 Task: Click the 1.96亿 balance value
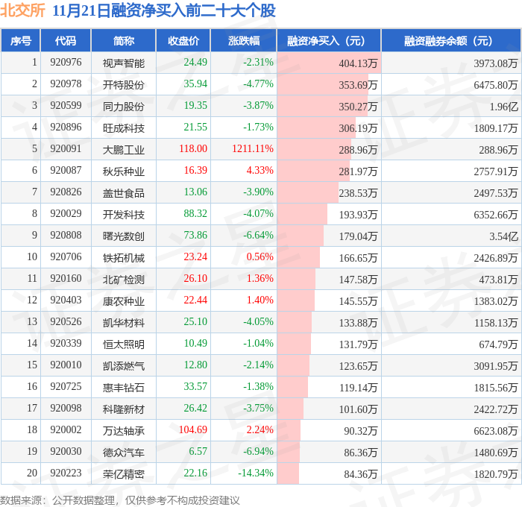[503, 107]
